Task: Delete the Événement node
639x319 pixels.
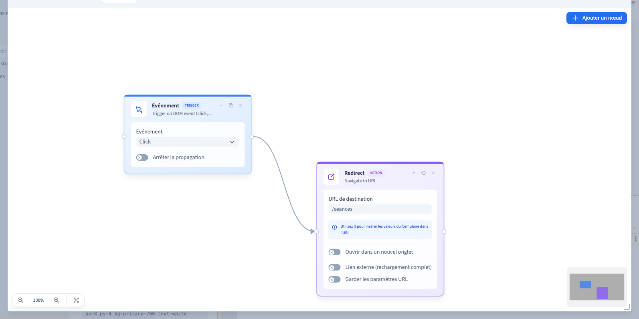Action: pyautogui.click(x=241, y=105)
